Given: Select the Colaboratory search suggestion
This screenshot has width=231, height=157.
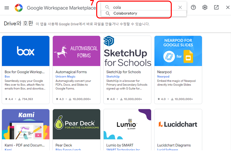Looking at the screenshot, I should [x=144, y=13].
